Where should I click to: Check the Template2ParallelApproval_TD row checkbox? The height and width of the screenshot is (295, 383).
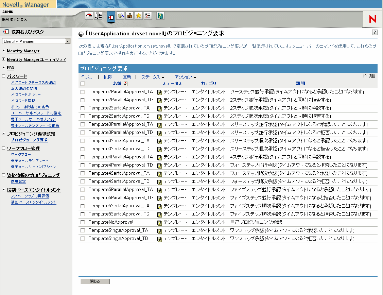[83, 100]
